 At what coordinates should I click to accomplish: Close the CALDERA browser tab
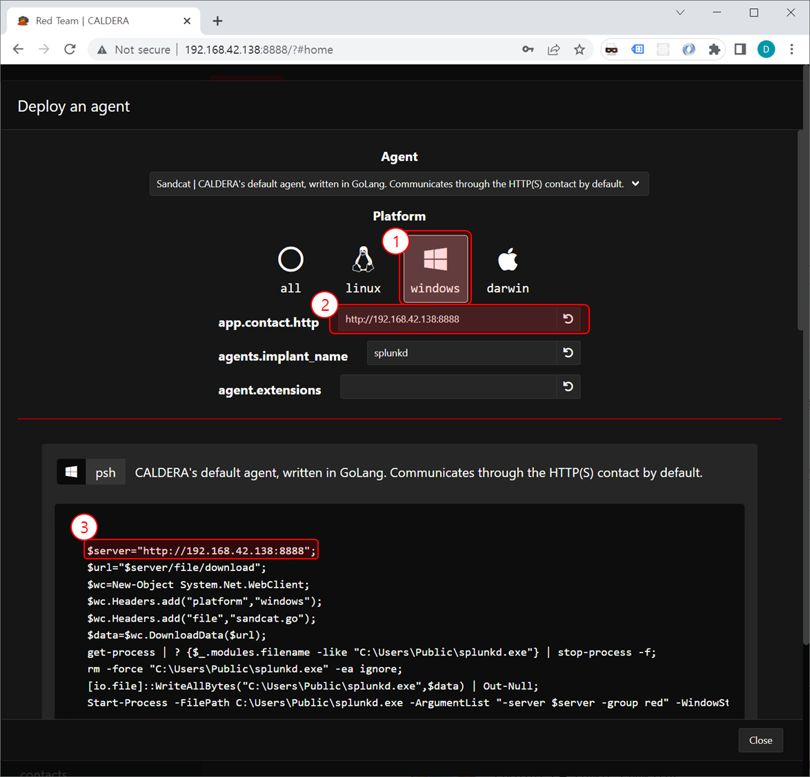pyautogui.click(x=187, y=21)
